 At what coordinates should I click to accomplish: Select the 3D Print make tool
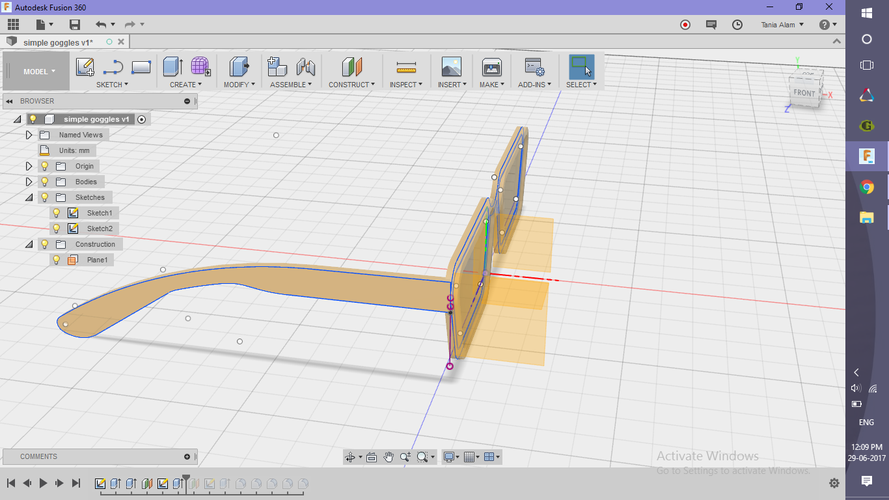pos(491,66)
